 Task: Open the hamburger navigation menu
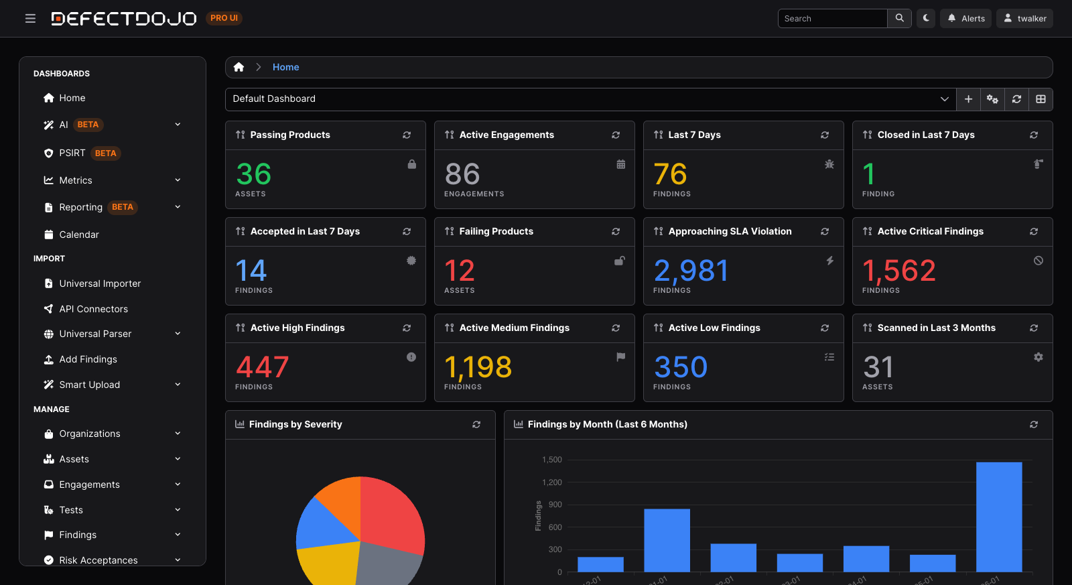click(x=30, y=19)
